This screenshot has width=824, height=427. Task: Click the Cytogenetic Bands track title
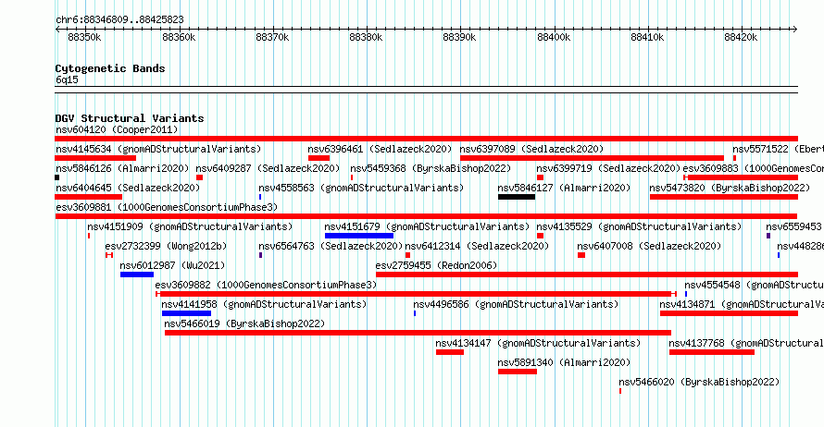click(x=110, y=68)
